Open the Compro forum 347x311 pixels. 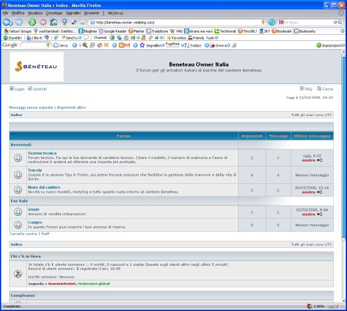coord(35,222)
